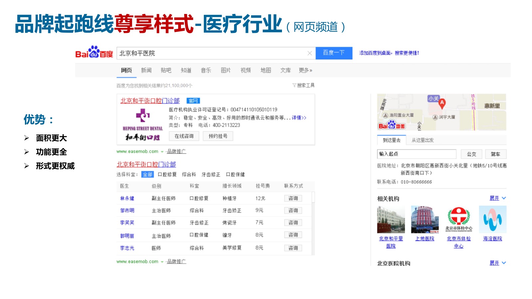The height and width of the screenshot is (299, 532).
Task: Select the 网页 tab
Action: point(126,70)
